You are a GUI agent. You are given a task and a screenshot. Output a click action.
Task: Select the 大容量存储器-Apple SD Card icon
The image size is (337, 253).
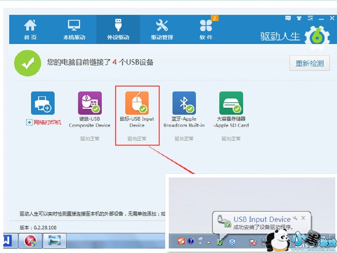pyautogui.click(x=231, y=103)
